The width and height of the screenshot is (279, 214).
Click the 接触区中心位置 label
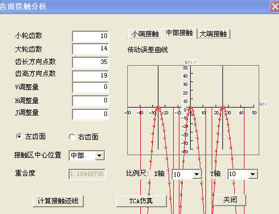tap(37, 155)
